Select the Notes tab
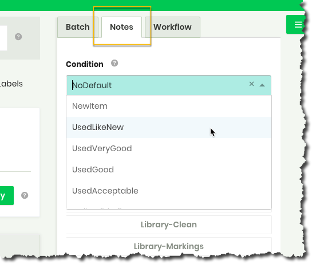Screen dimensions: 312x264 [121, 27]
